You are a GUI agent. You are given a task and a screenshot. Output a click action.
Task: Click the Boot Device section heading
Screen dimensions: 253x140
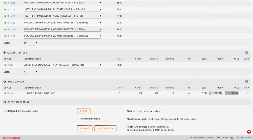click(15, 82)
